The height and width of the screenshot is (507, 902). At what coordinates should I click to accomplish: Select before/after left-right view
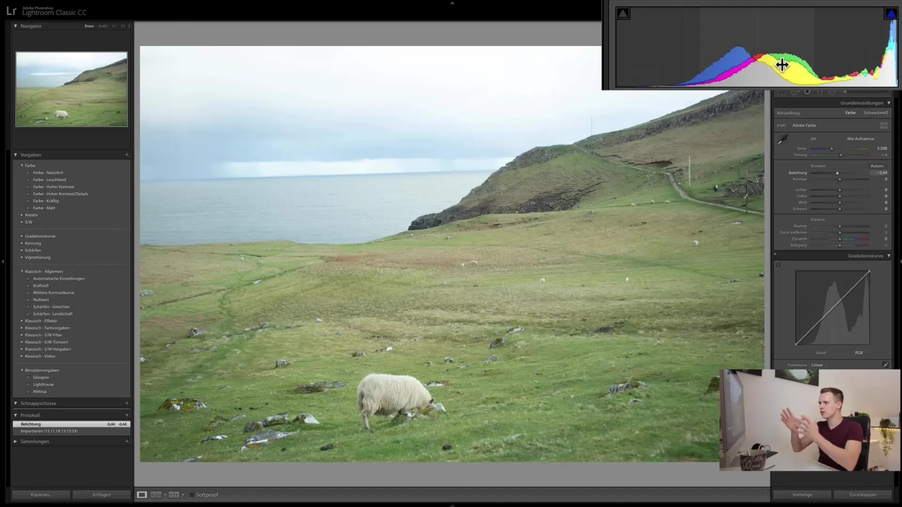tap(156, 495)
